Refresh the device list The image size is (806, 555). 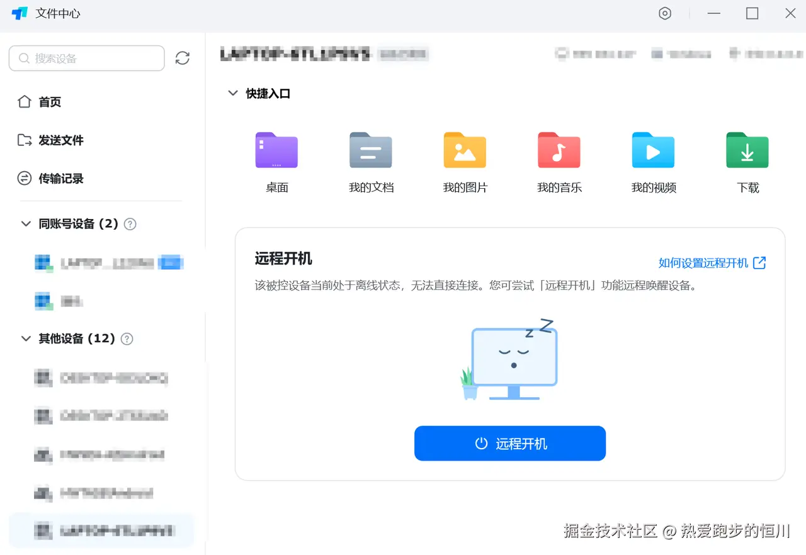point(183,58)
